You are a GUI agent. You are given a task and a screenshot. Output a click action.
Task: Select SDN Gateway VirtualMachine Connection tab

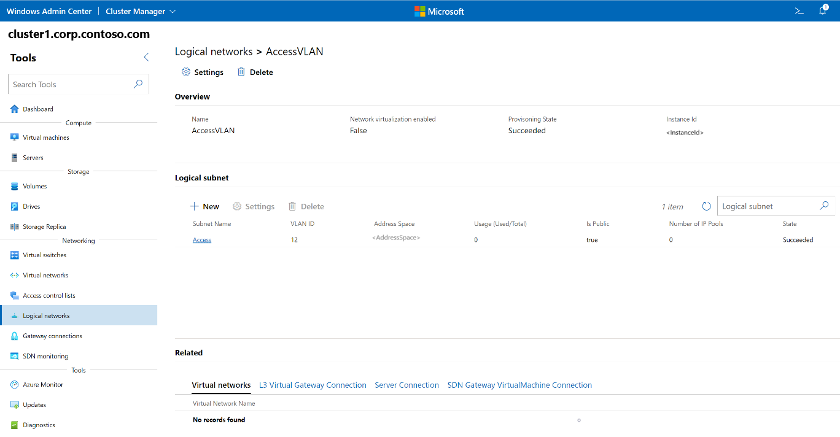pyautogui.click(x=519, y=385)
